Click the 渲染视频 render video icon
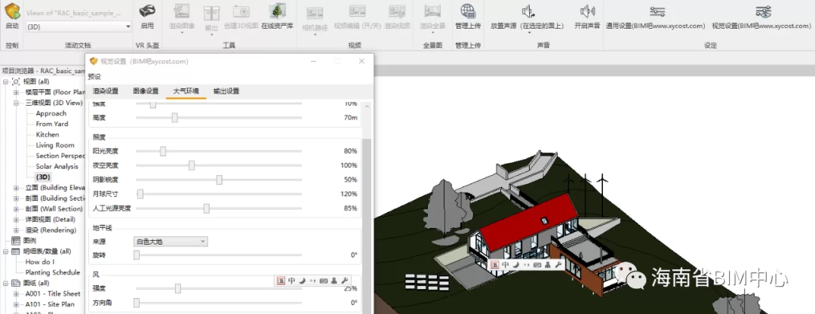815x314 pixels. [x=397, y=11]
